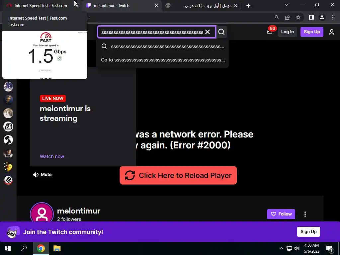
Task: Select the search suggestion with magnifier icon
Action: pyautogui.click(x=162, y=46)
